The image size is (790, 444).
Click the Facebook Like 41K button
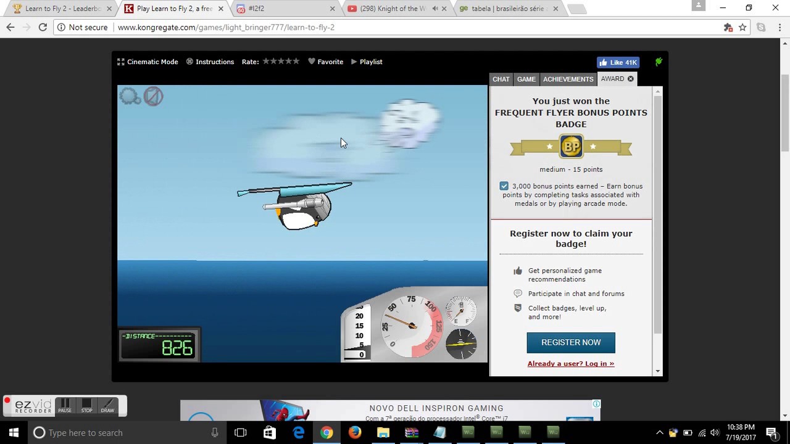618,62
